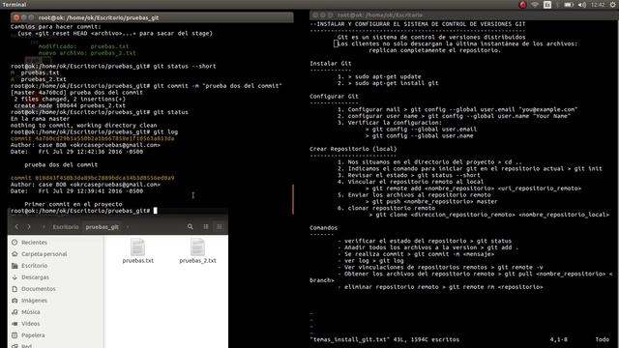Image resolution: width=619 pixels, height=348 pixels.
Task: Switch file manager to grid view
Action: [x=220, y=227]
